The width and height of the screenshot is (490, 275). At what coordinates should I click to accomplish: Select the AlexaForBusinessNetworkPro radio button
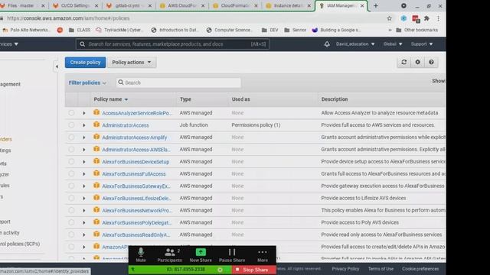click(71, 210)
